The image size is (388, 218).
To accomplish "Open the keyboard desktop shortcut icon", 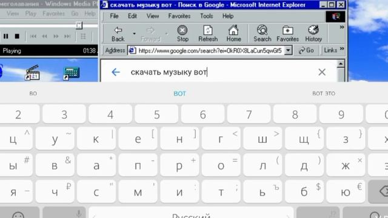I will 72,73.
